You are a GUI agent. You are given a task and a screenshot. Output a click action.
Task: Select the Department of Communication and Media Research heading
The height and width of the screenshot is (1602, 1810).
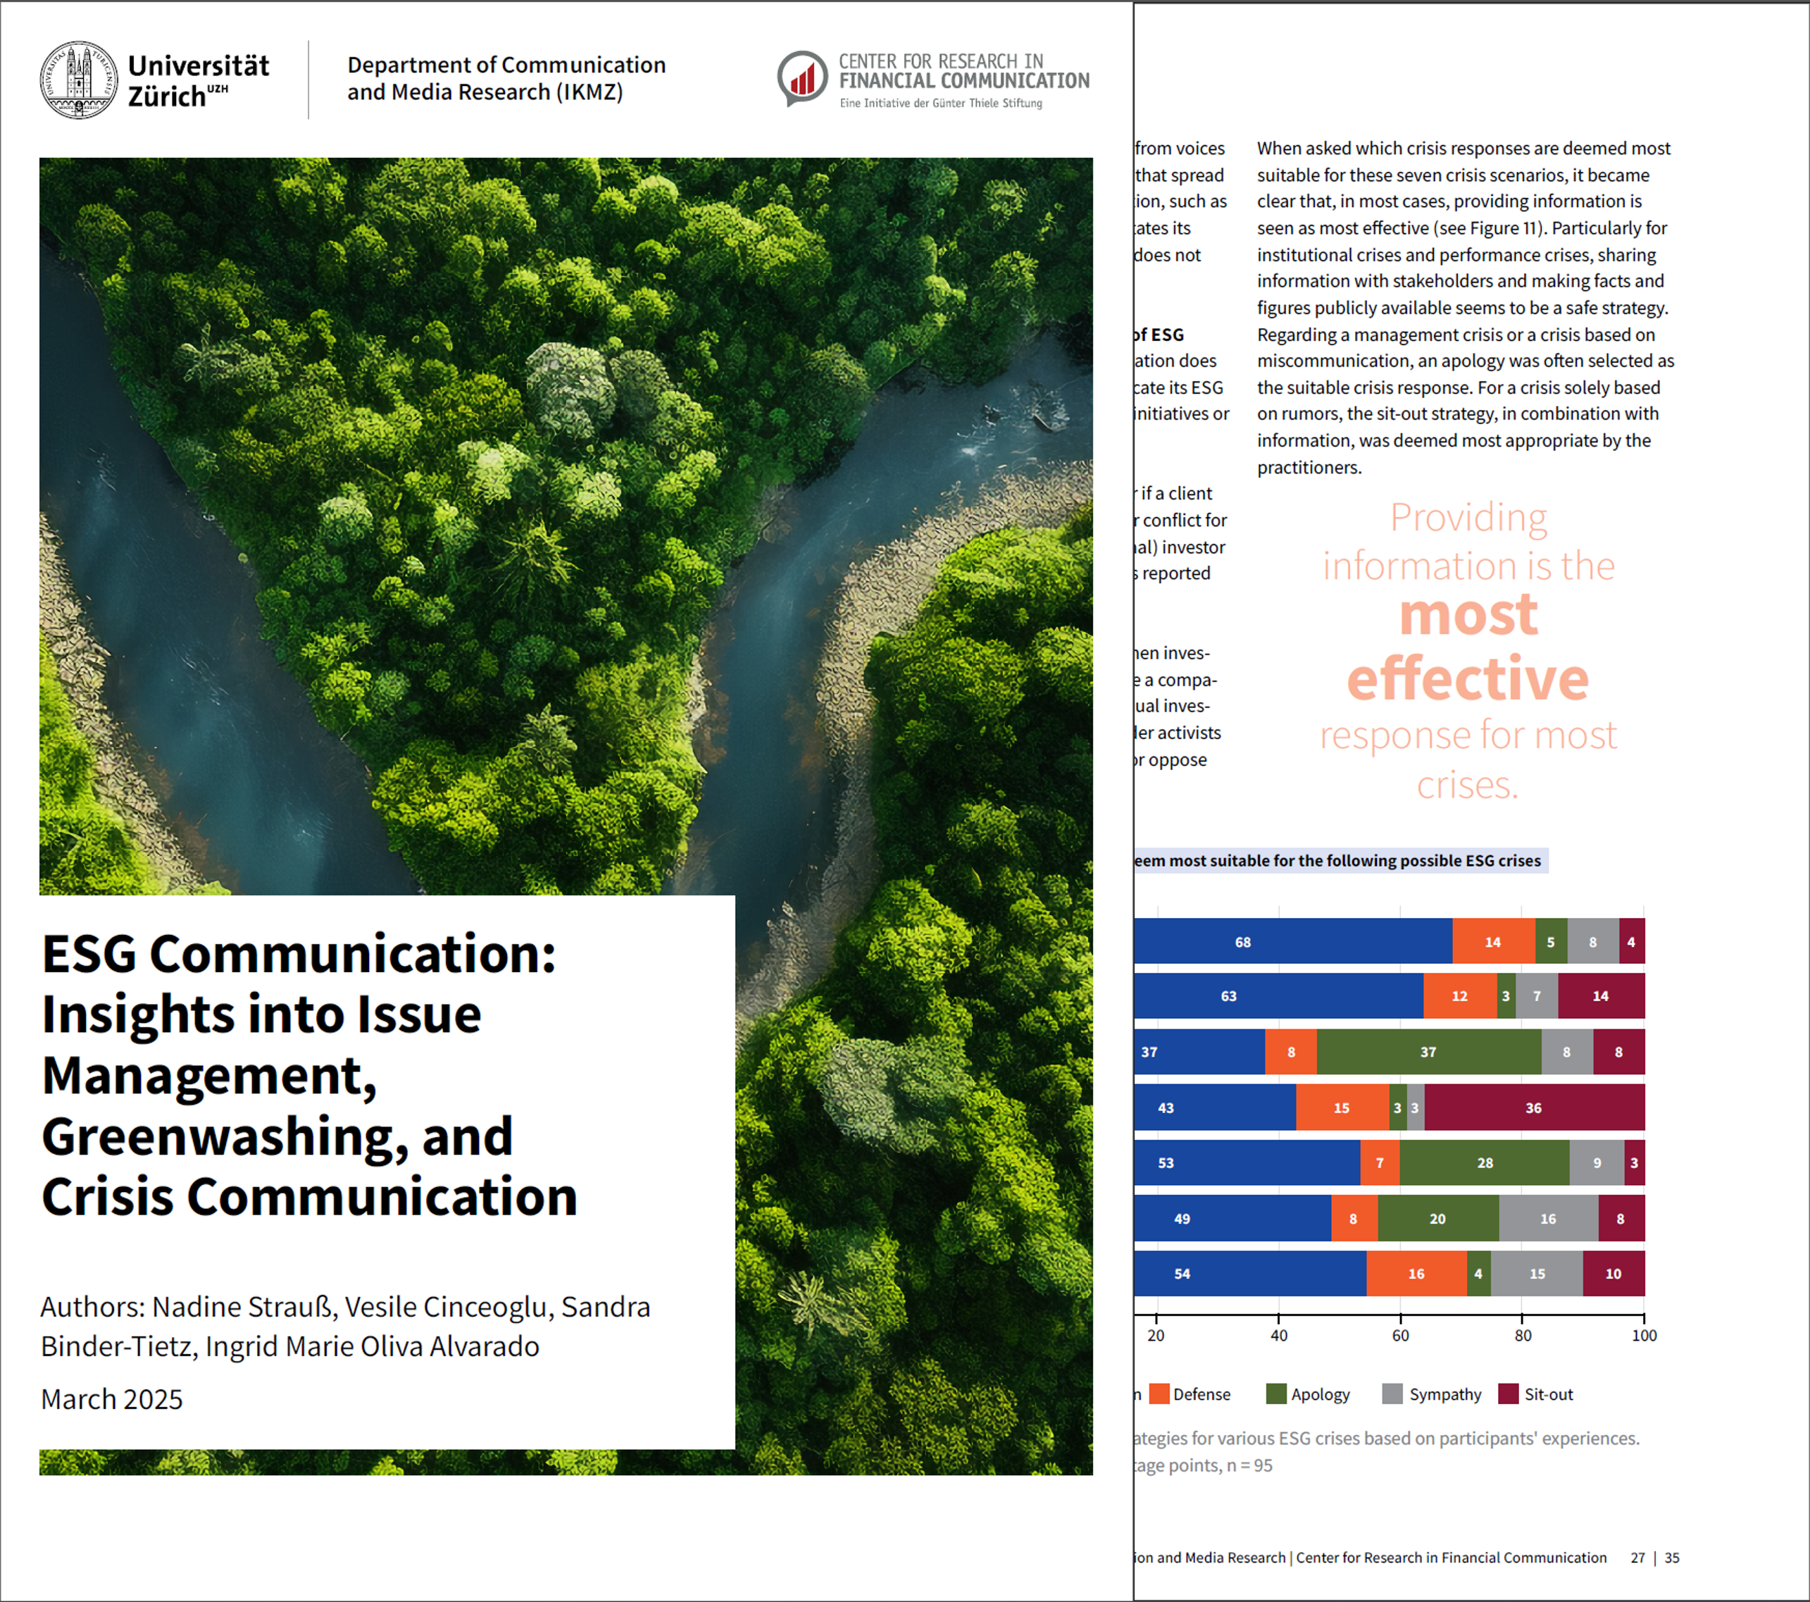point(506,79)
